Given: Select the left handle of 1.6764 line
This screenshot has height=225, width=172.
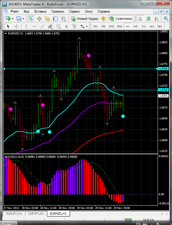Looking at the screenshot, I should [x=4, y=69].
